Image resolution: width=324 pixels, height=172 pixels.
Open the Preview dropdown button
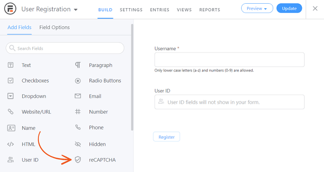click(257, 8)
